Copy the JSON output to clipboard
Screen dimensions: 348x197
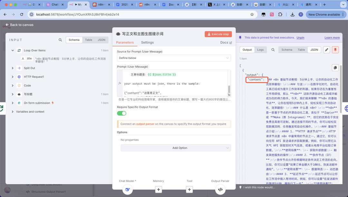point(335,68)
